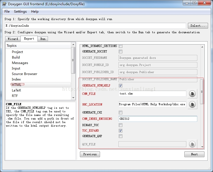Enable the GENERATE_QHP checkbox
Image resolution: width=213 pixels, height=172 pixels.
point(120,136)
